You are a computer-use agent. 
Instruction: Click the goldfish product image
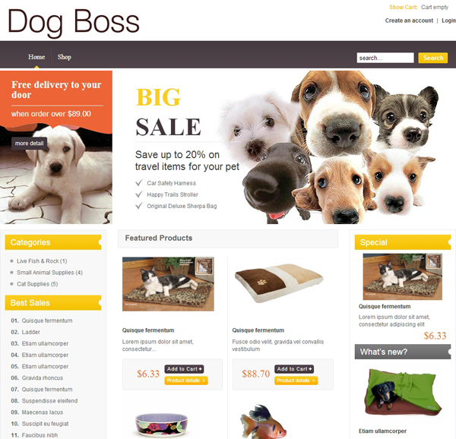(x=263, y=422)
